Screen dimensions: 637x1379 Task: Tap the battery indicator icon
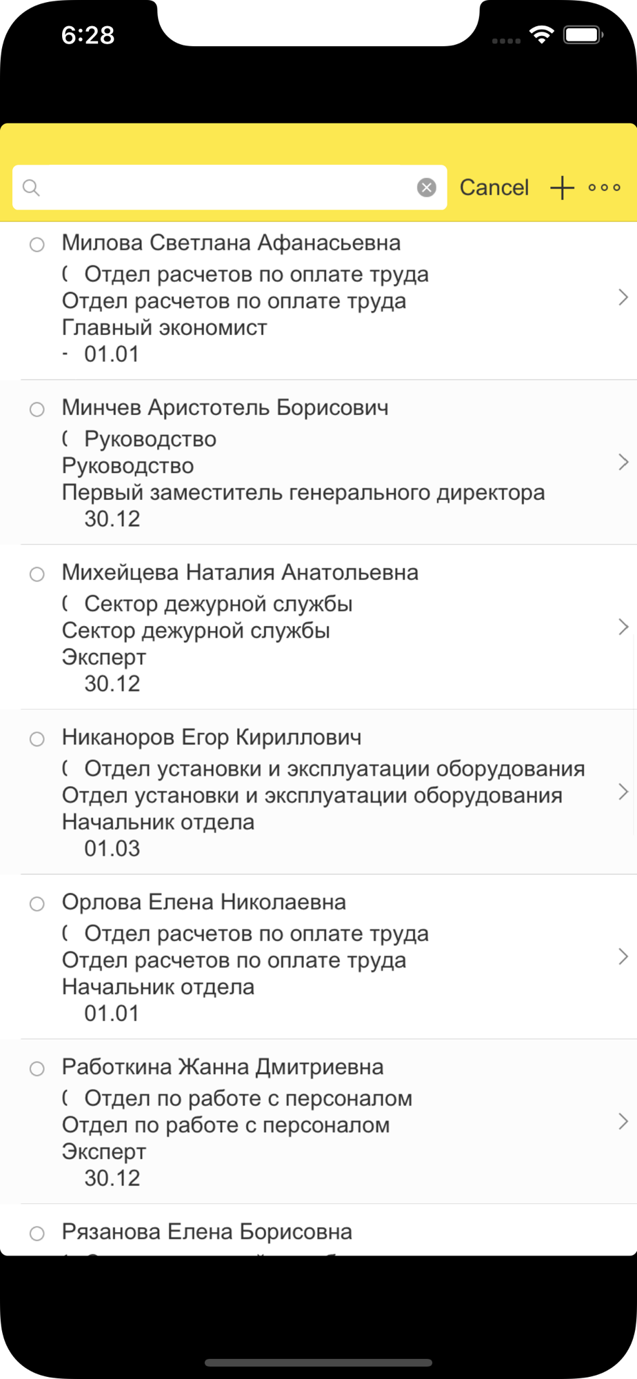click(583, 35)
